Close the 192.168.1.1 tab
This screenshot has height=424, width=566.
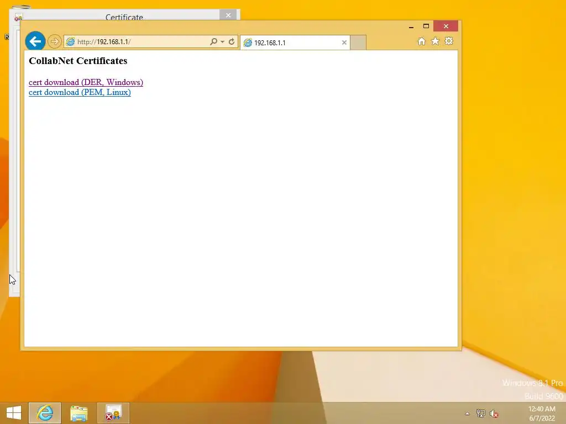344,43
